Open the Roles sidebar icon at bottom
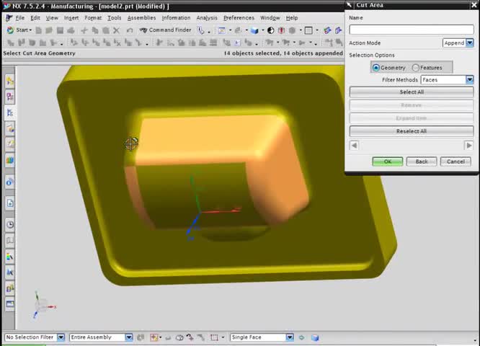The image size is (480, 346). pyautogui.click(x=10, y=288)
